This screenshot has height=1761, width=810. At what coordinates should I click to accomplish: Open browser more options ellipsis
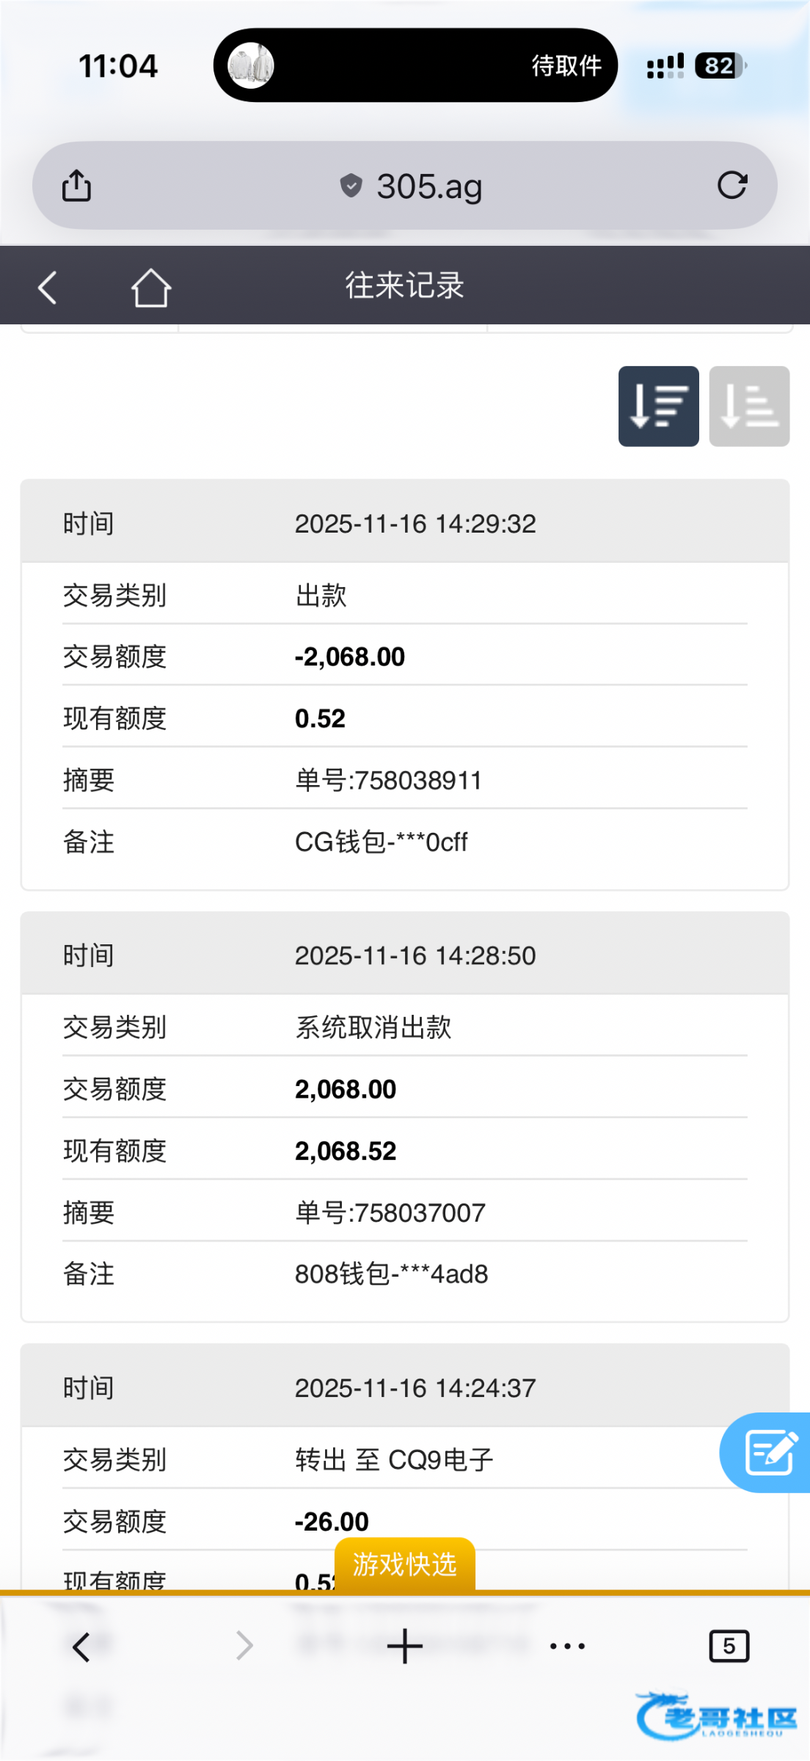(x=567, y=1647)
